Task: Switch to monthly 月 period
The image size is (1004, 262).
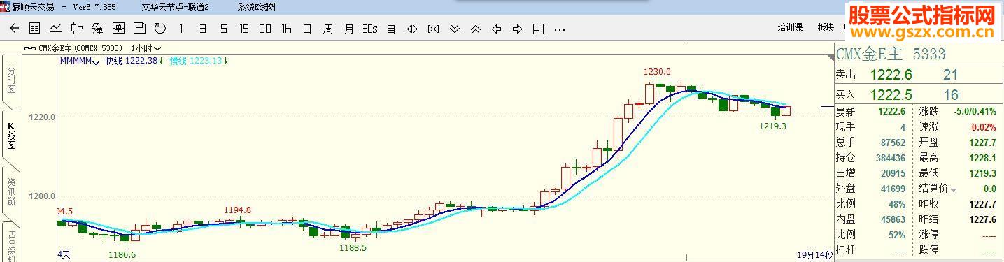Action: coord(349,29)
